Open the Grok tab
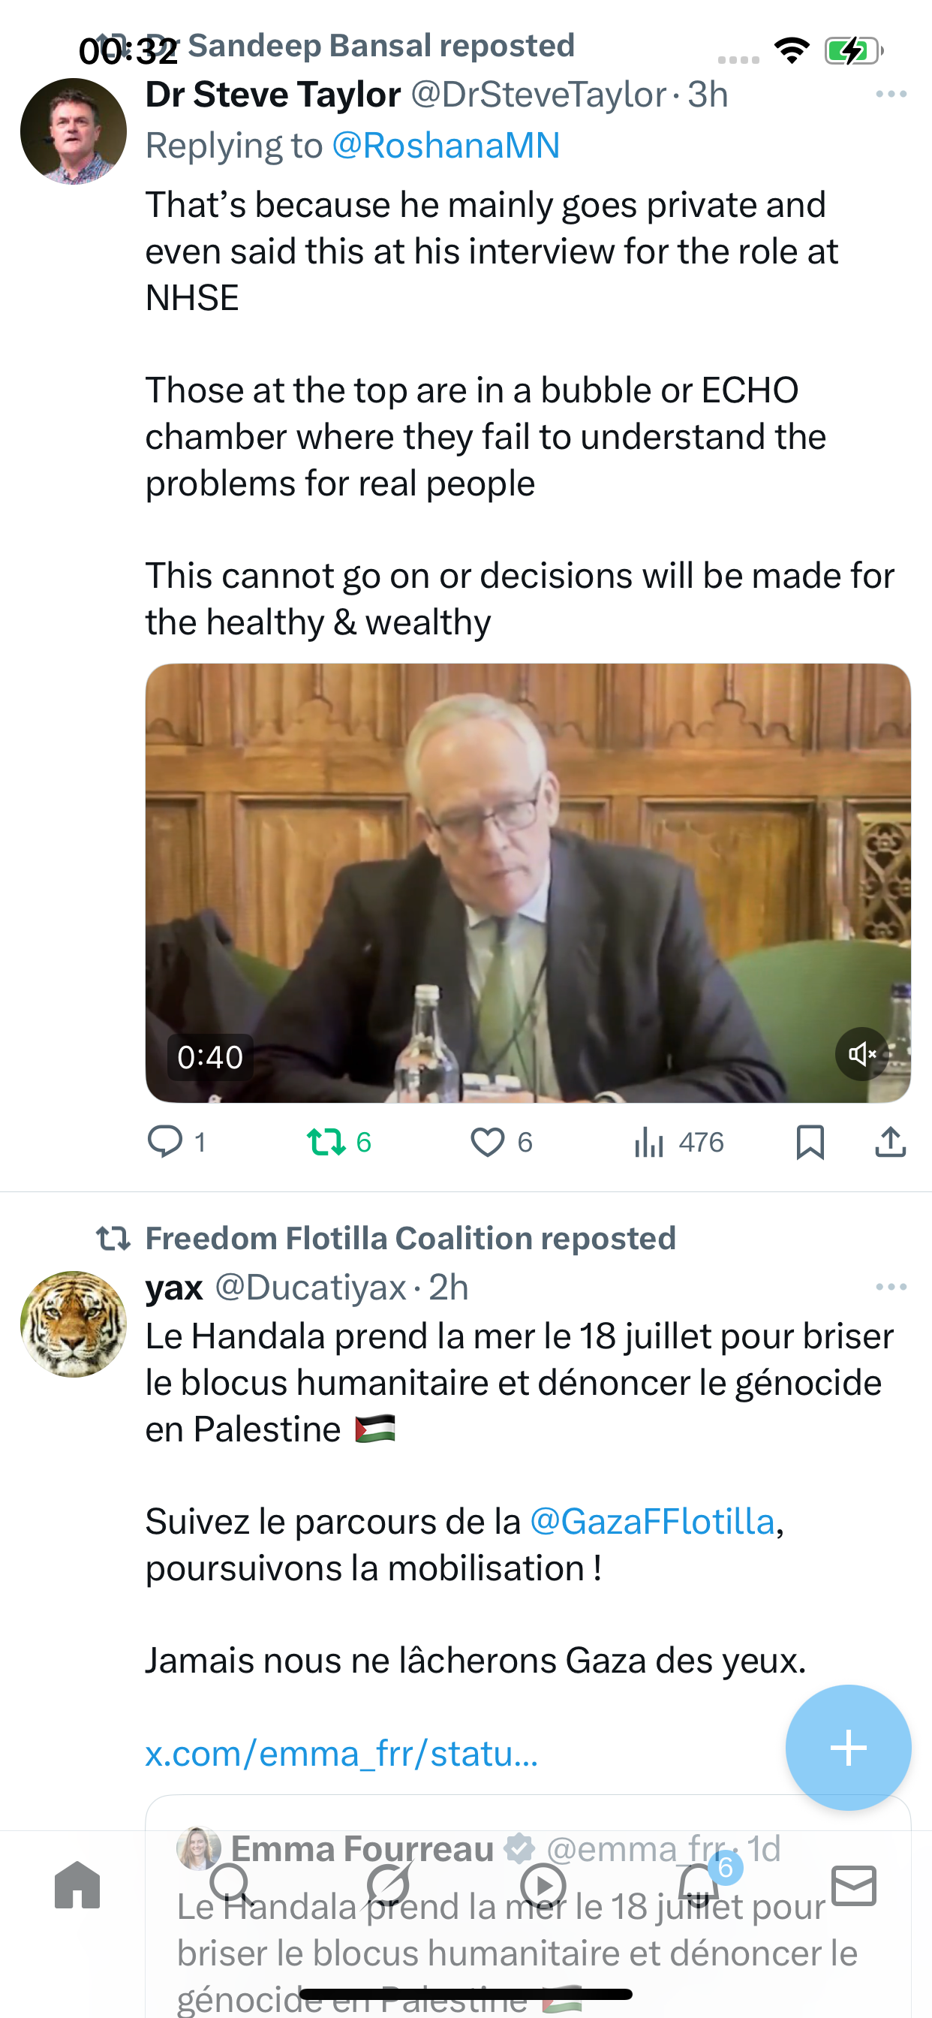Image resolution: width=932 pixels, height=2018 pixels. [389, 1885]
